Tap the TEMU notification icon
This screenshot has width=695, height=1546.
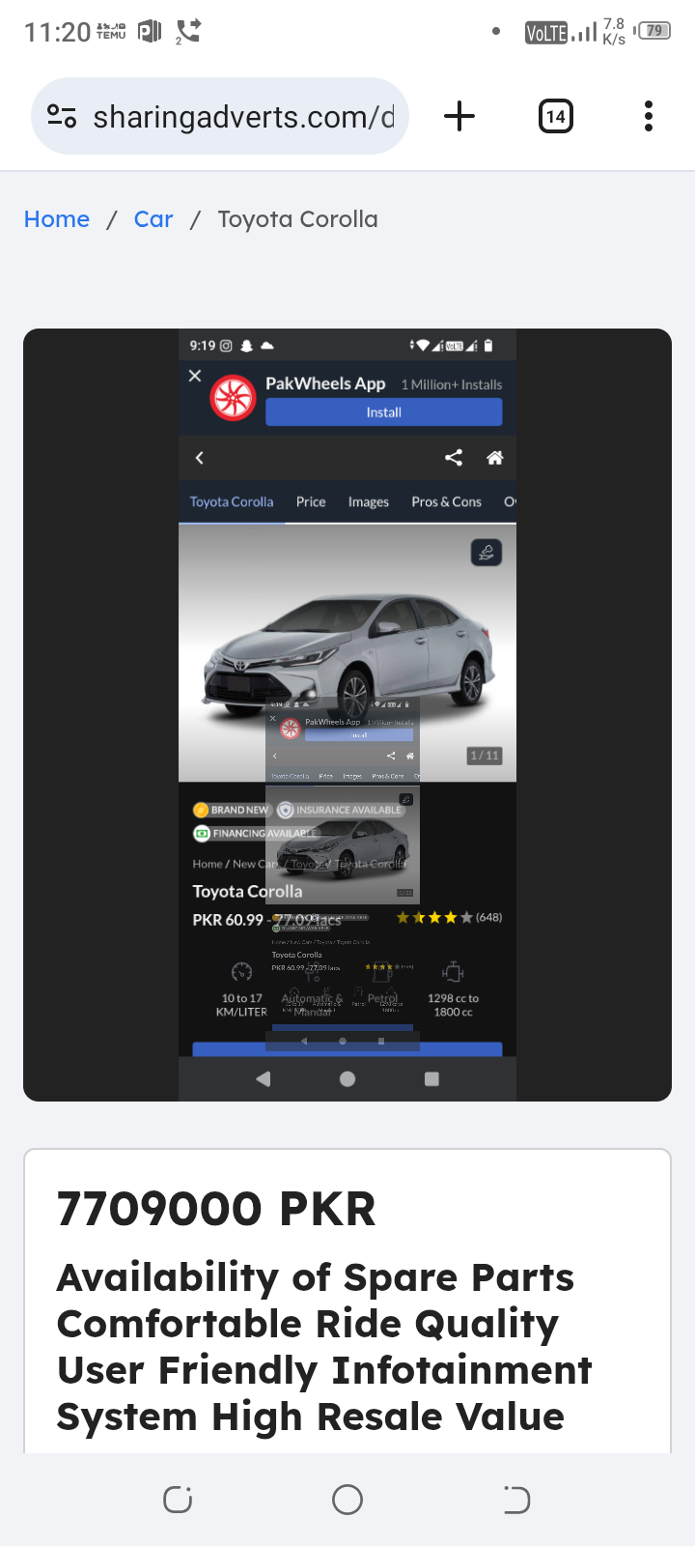[x=112, y=31]
